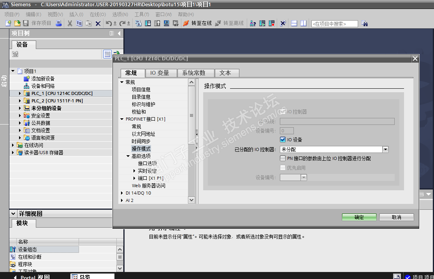The height and width of the screenshot is (279, 434).
Task: Switch to Portal 视图
Action: [x=32, y=277]
